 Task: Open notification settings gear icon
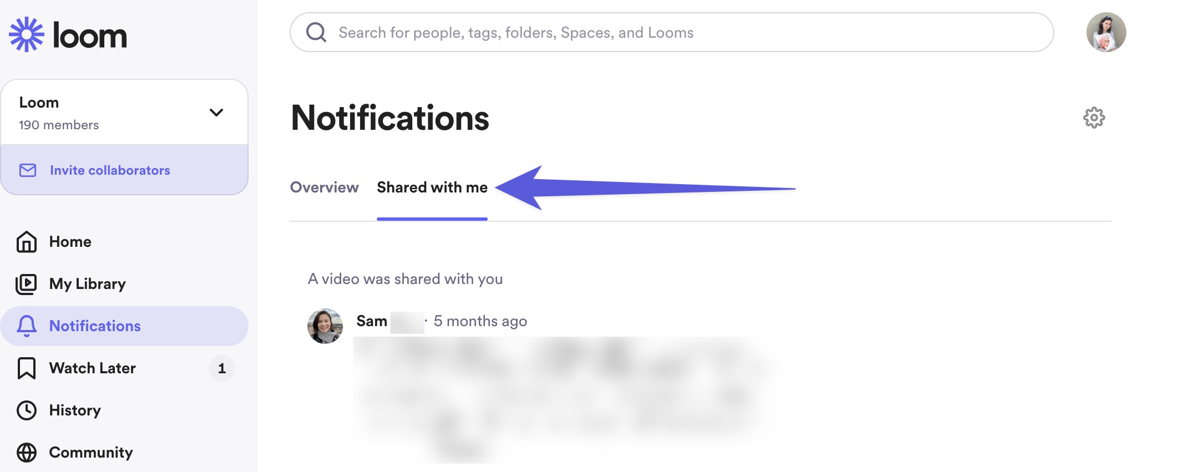coord(1094,118)
